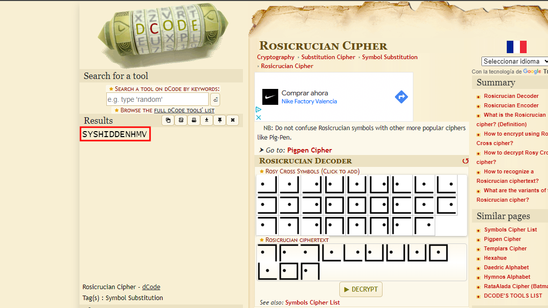The height and width of the screenshot is (308, 548).
Task: Click the Cryptography breadcrumb link
Action: point(276,57)
